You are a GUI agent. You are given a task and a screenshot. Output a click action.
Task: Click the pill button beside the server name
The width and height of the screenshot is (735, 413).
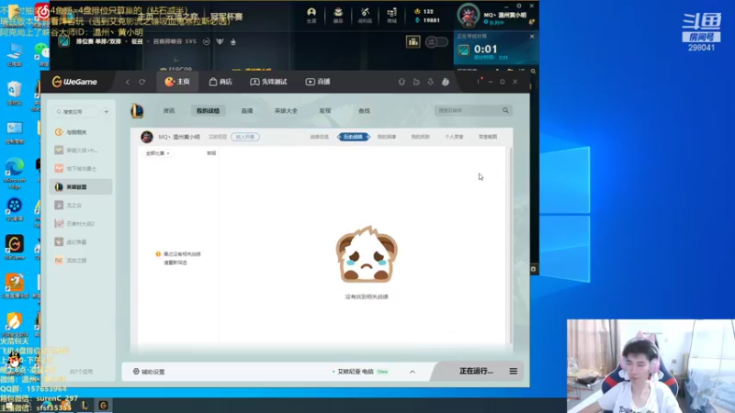point(245,137)
